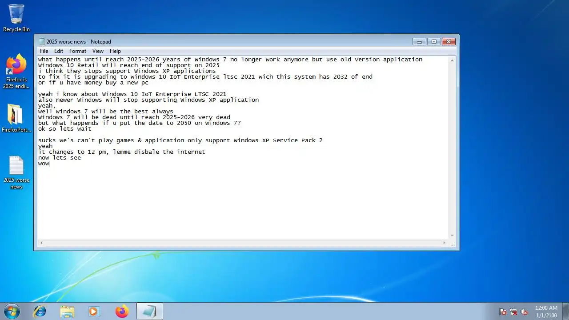
Task: Select the Firefox is 2025 ending shortcut
Action: [16, 71]
